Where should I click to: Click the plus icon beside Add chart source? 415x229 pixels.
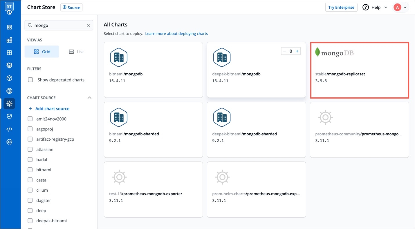(x=30, y=109)
